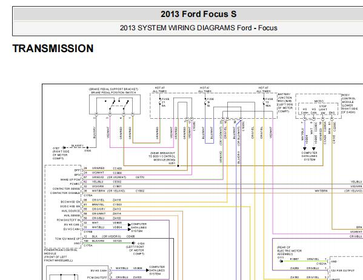Click the 'YEL/BLU CE302' wire label at pin 62
This screenshot has width=363, height=280.
pyautogui.click(x=107, y=182)
